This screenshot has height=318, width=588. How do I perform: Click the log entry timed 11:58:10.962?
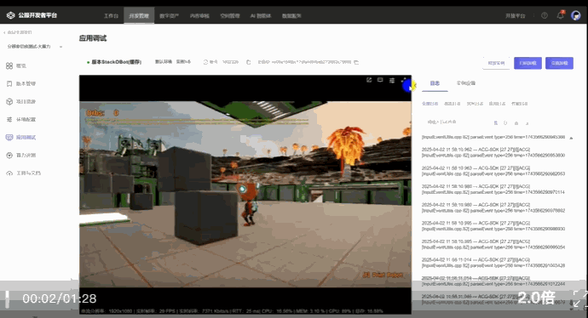[x=493, y=152]
